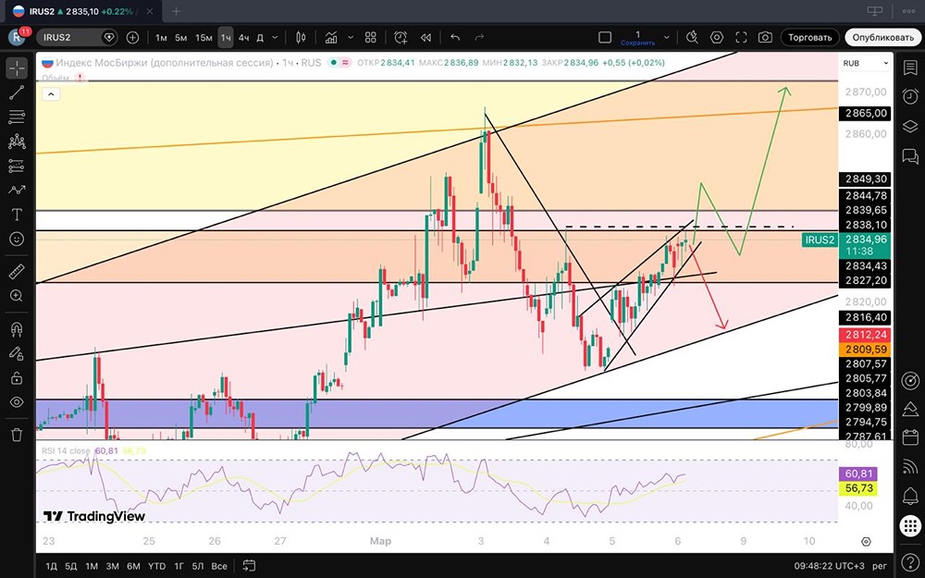The image size is (925, 578).
Task: Toggle lock all drawing tools
Action: (17, 377)
